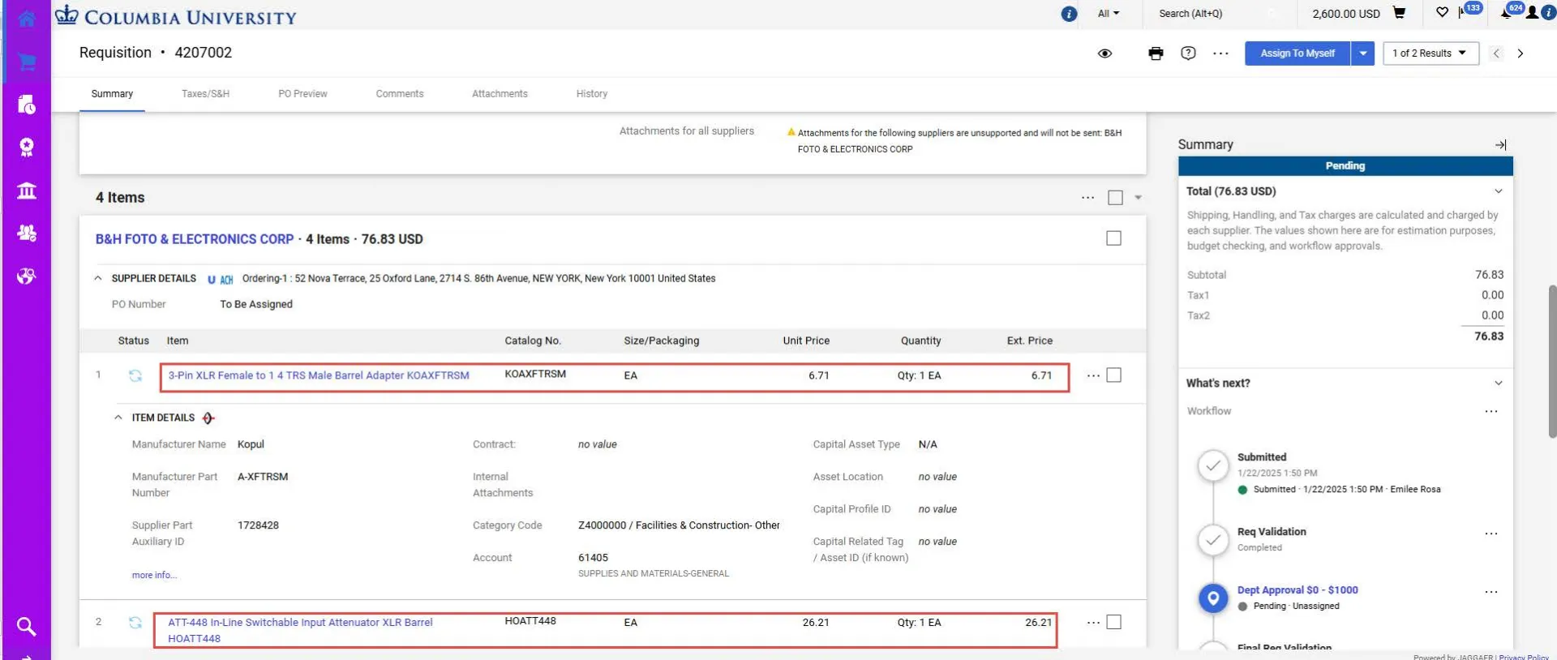Switch to the Taxes/S&H tab
1557x660 pixels.
click(x=205, y=94)
